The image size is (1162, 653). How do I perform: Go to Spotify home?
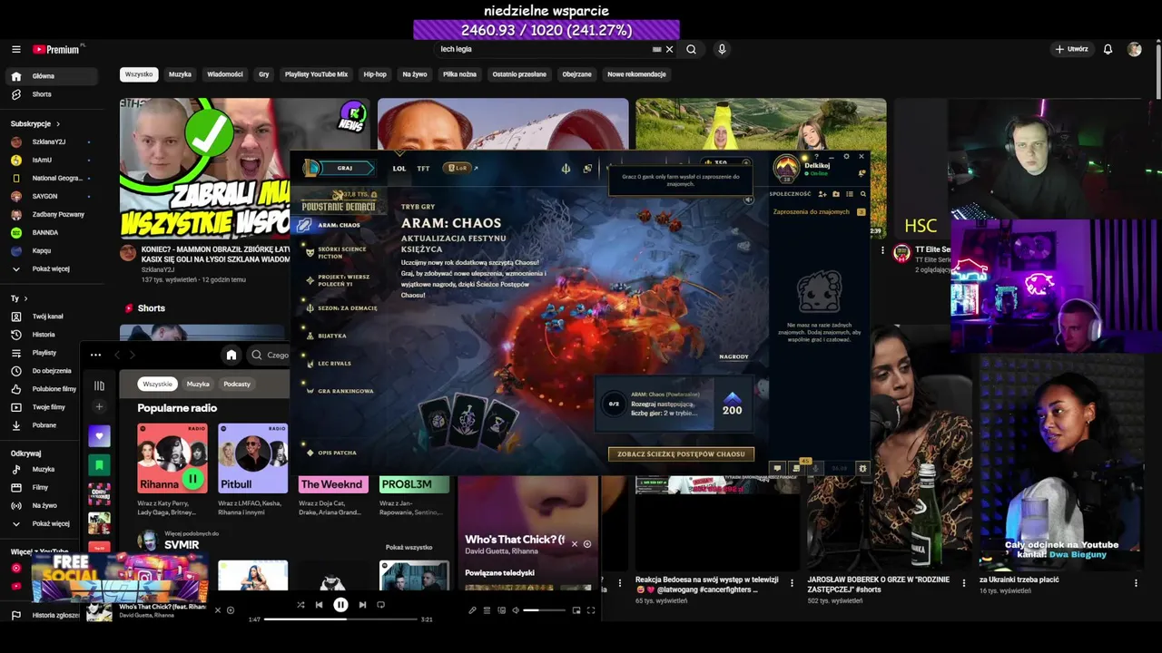point(231,355)
